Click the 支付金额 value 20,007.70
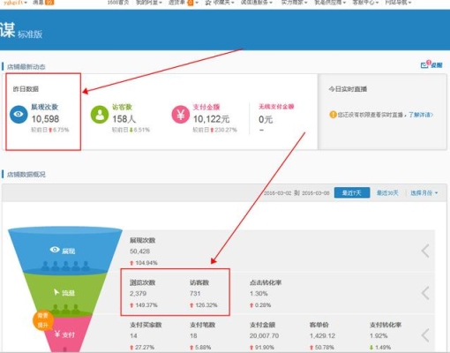Viewport: 450px width, 353px height. pyautogui.click(x=265, y=335)
